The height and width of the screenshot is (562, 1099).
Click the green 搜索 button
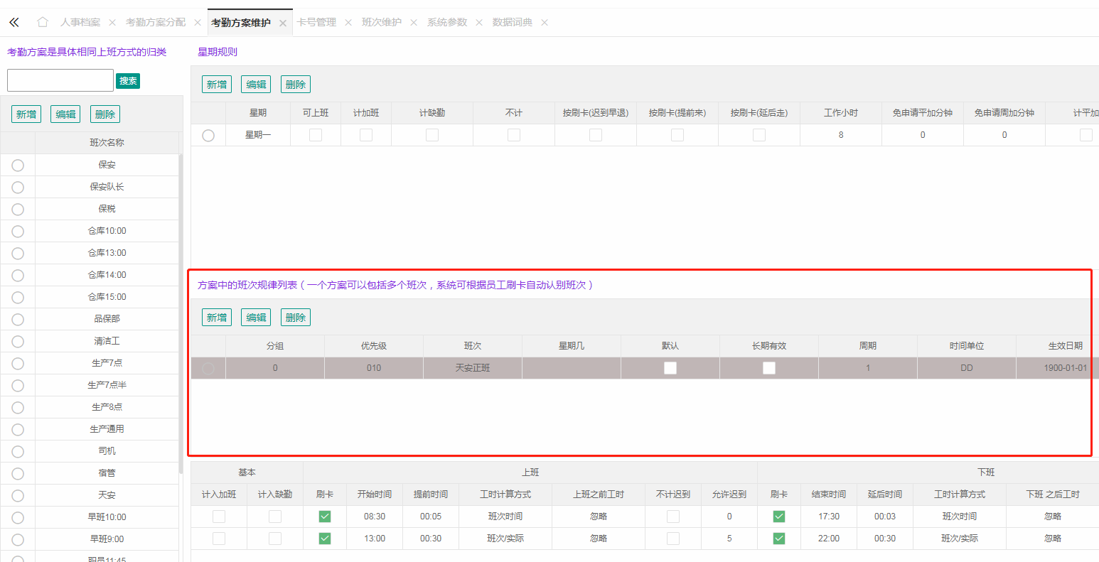click(128, 81)
